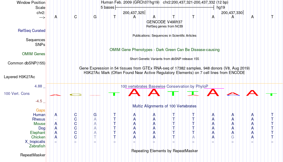Click the Human G base in alignment
283x162 pixels.
[x=95, y=115]
